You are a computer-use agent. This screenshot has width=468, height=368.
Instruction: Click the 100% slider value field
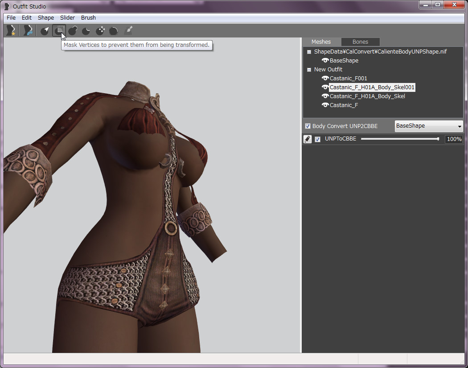tap(454, 139)
